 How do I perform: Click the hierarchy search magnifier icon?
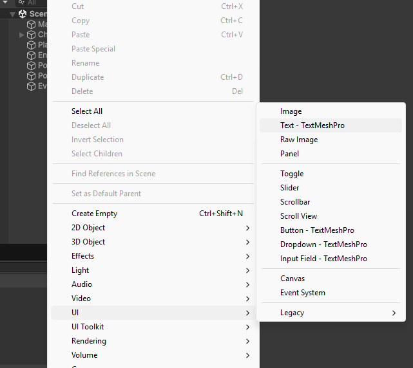(22, 3)
